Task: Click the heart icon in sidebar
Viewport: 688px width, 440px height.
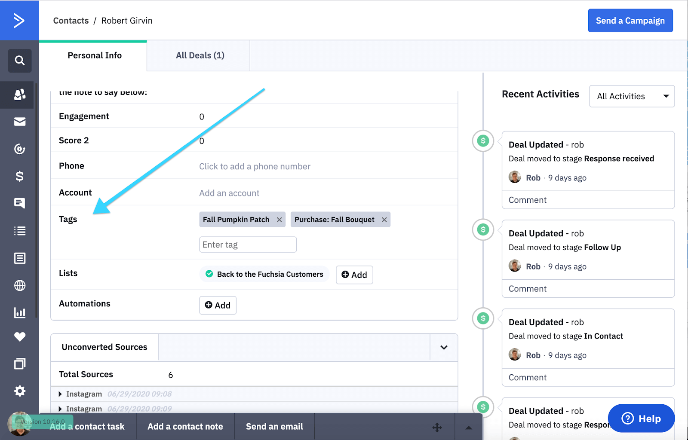Action: click(x=20, y=337)
